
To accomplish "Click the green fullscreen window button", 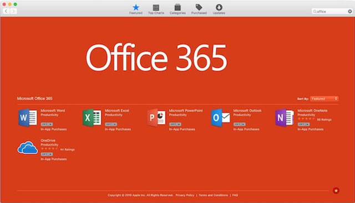I will 15,4.
